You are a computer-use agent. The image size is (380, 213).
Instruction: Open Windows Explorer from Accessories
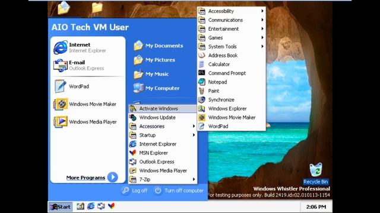pos(232,108)
